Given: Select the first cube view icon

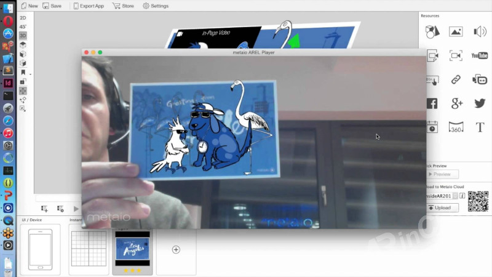Looking at the screenshot, I should pyautogui.click(x=23, y=45).
